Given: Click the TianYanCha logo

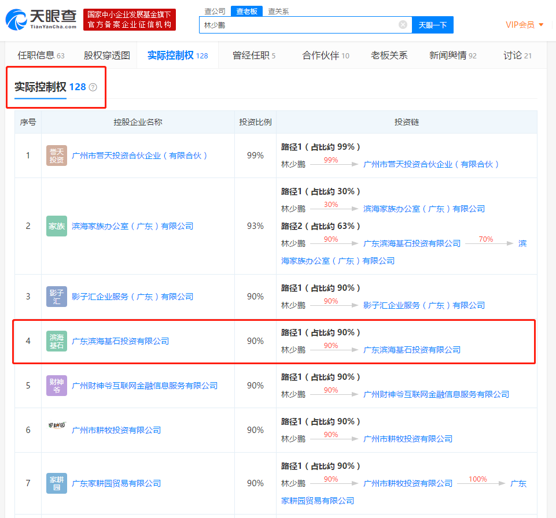Looking at the screenshot, I should tap(41, 18).
